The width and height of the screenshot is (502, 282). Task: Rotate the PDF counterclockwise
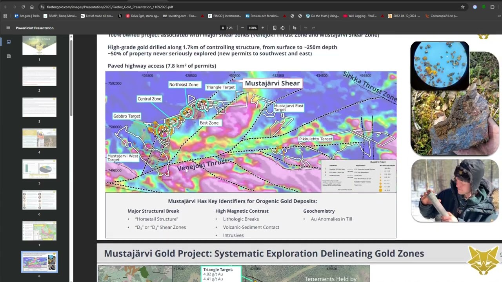tap(282, 28)
